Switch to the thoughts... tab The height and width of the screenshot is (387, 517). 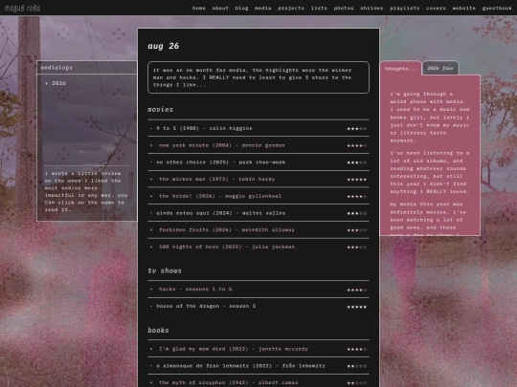(400, 69)
